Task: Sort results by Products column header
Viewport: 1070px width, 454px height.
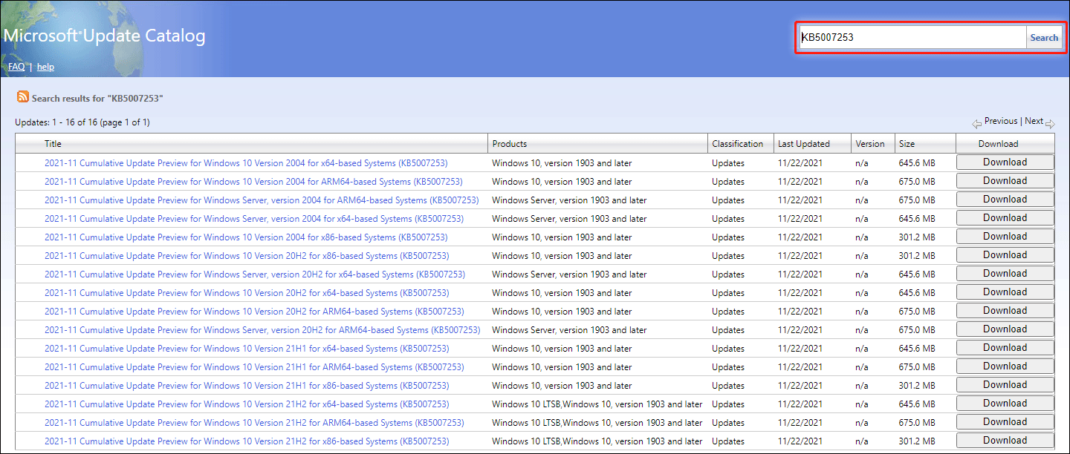Action: coord(509,144)
